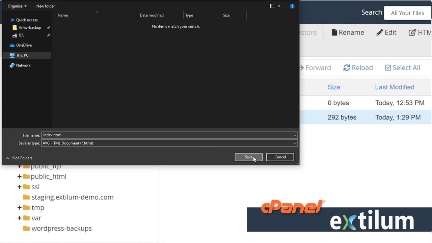Screen dimensions: 432x243
Task: Expand the public_html folder tree
Action: coord(20,176)
